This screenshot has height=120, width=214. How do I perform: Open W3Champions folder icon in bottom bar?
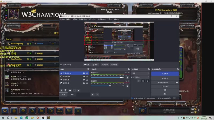(x=41, y=111)
